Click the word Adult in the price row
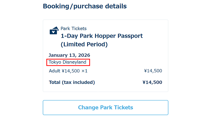 (55, 71)
